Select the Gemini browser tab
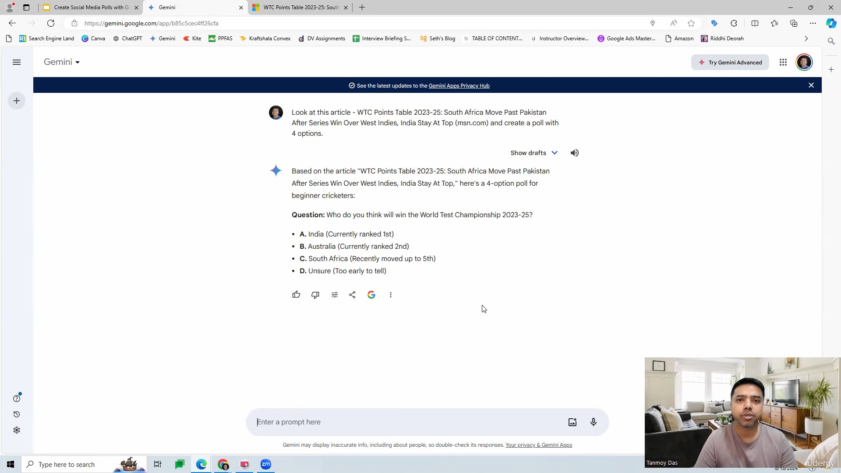Screen dimensions: 841x473 click(195, 7)
